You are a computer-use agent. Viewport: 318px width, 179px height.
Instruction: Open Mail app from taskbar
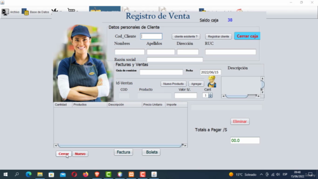[x=63, y=175]
